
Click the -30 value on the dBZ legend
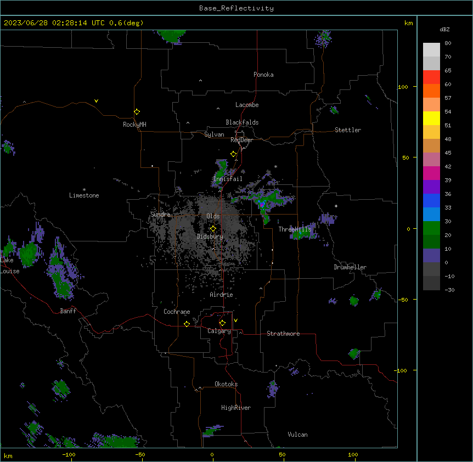pos(449,290)
